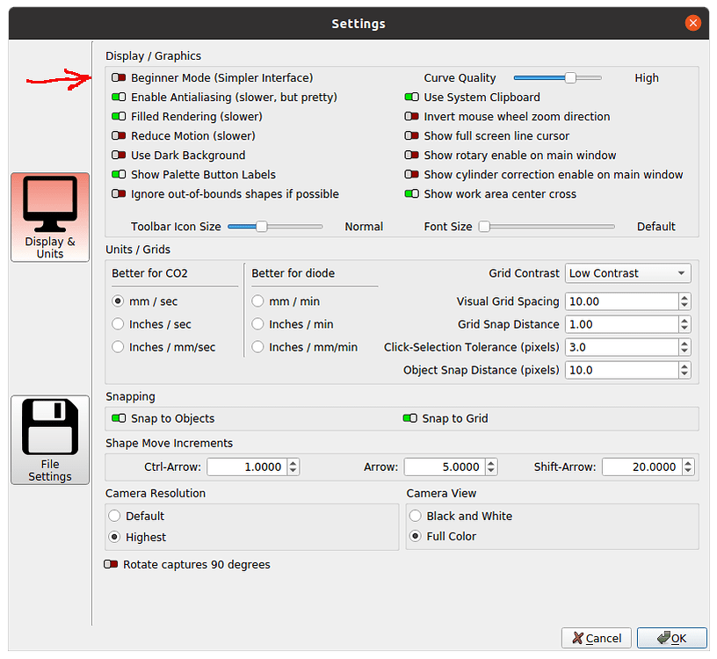
Task: Enable Show rotary enable on main window
Action: click(411, 155)
